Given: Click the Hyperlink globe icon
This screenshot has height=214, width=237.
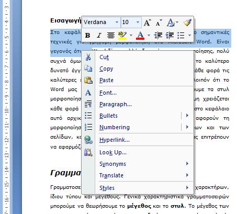Looking at the screenshot, I should tap(88, 140).
